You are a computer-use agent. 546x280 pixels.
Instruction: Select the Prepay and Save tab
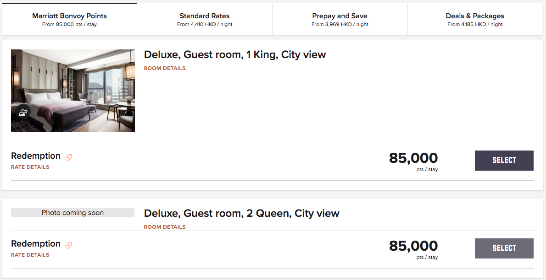coord(340,19)
